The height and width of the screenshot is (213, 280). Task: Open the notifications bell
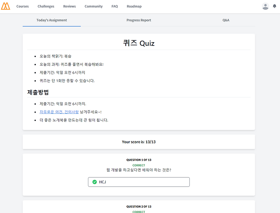pyautogui.click(x=274, y=6)
